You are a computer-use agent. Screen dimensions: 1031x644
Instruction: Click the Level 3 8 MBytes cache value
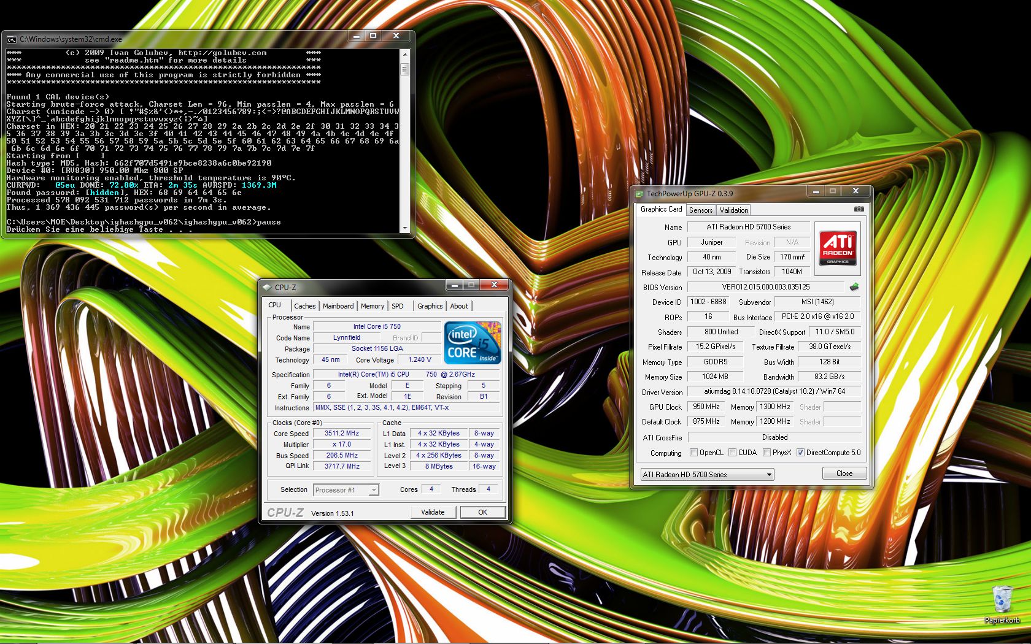(439, 466)
